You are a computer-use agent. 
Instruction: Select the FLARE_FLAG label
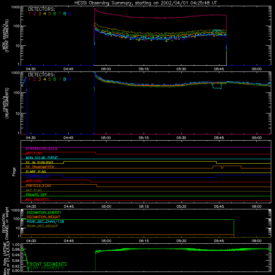(36, 172)
